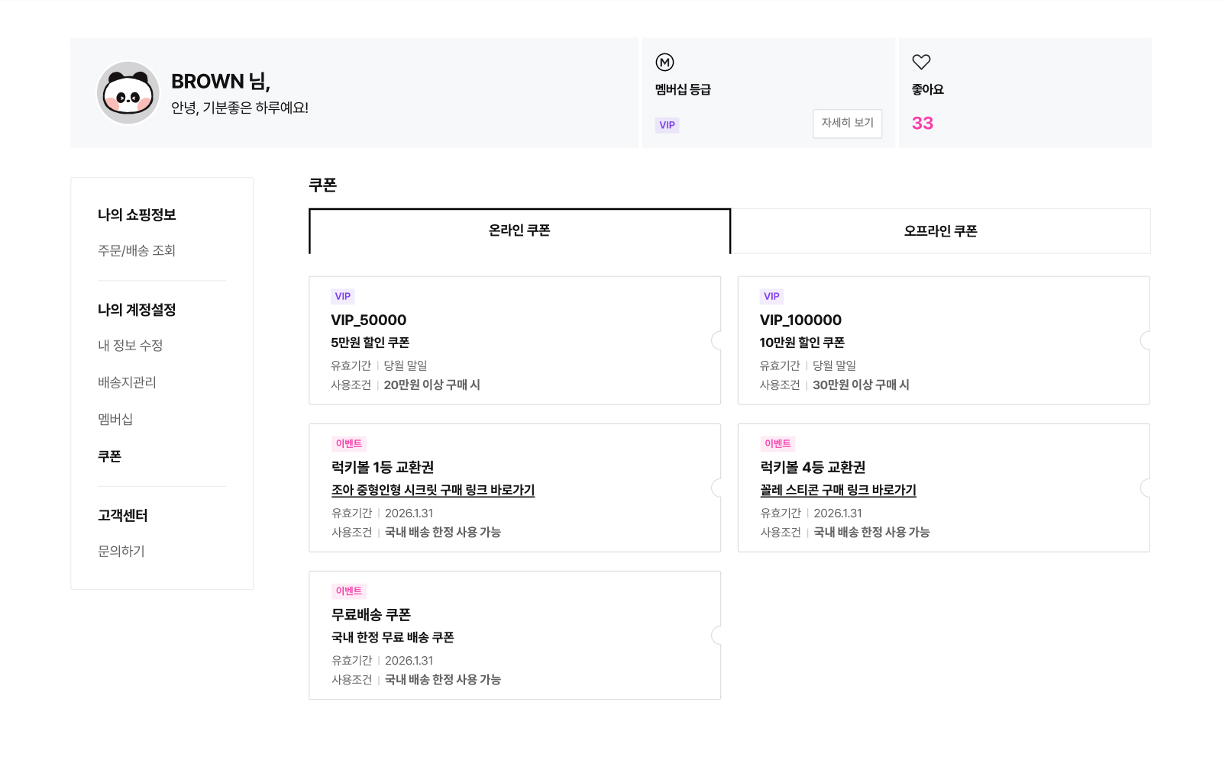Follow 꼴레 스티콘 구매 링크 바로가기
The image size is (1222, 763).
point(838,490)
